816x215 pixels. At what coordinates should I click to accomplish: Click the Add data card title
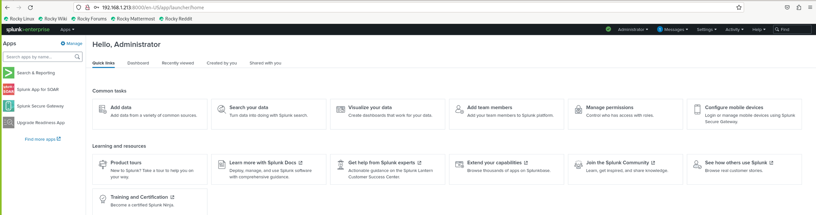click(x=121, y=107)
